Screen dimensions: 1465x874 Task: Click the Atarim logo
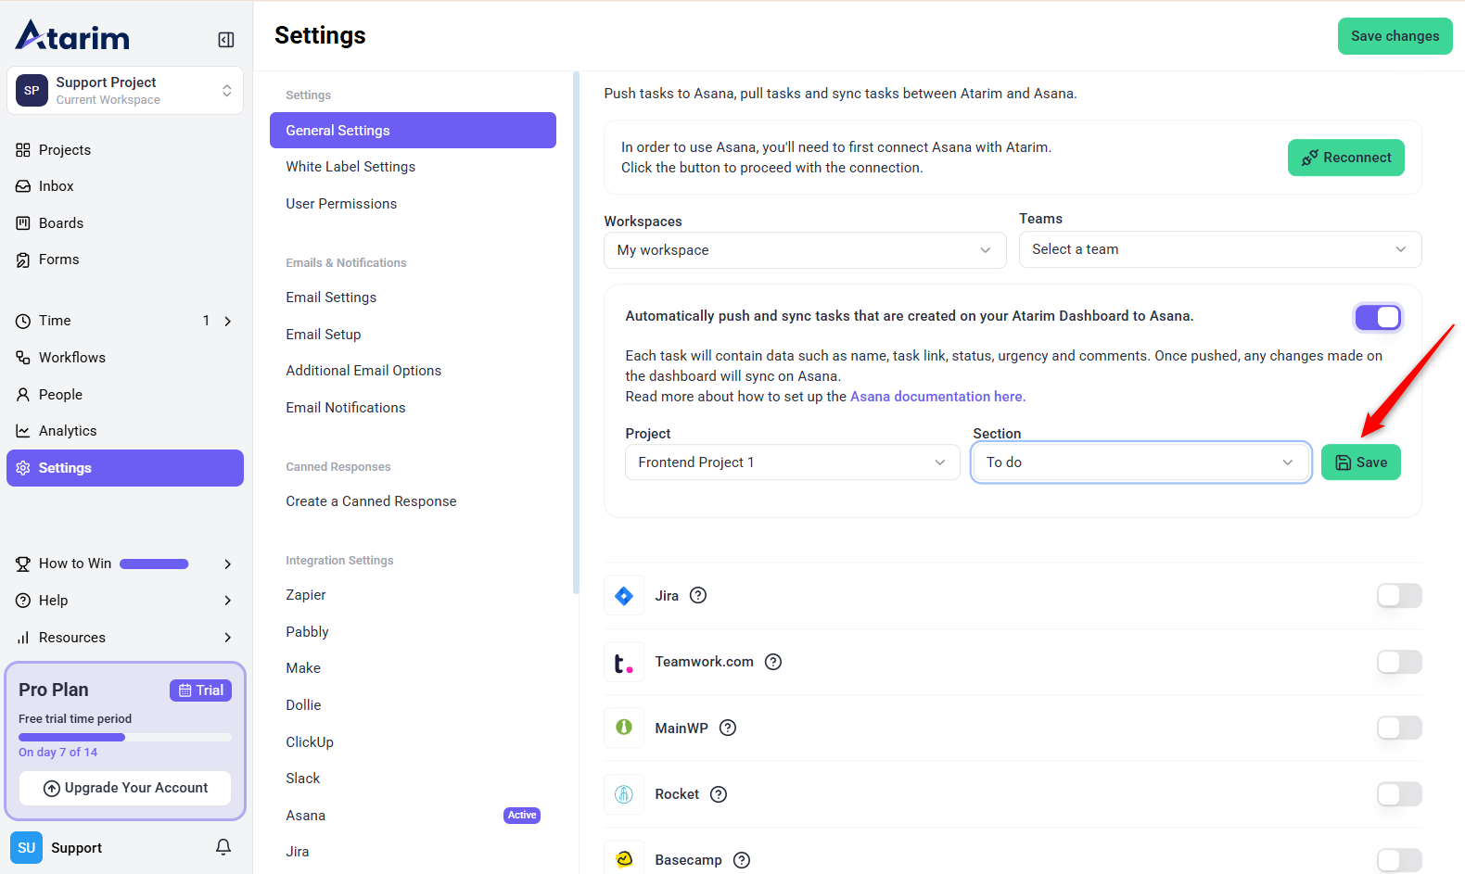pyautogui.click(x=73, y=36)
